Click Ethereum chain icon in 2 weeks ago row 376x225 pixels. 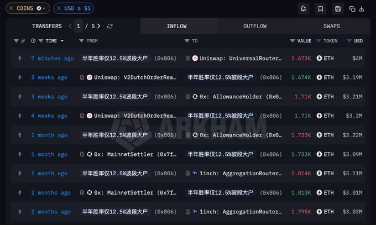[20, 77]
